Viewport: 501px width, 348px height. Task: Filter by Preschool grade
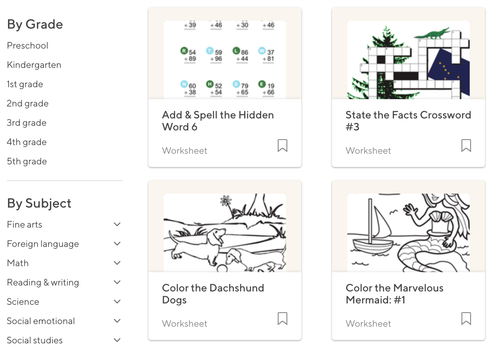pyautogui.click(x=28, y=46)
